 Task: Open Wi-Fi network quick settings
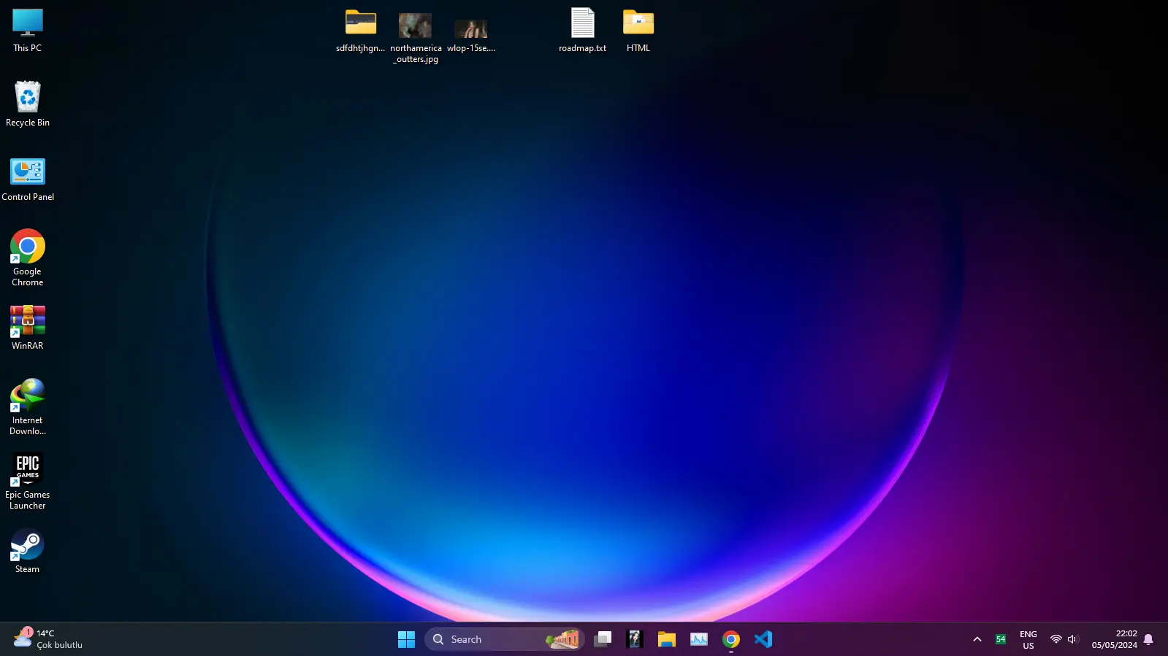tap(1056, 639)
